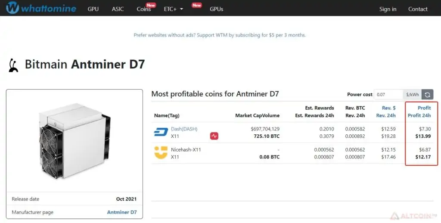
Task: Click the whattomine logo
Action: coord(41,8)
